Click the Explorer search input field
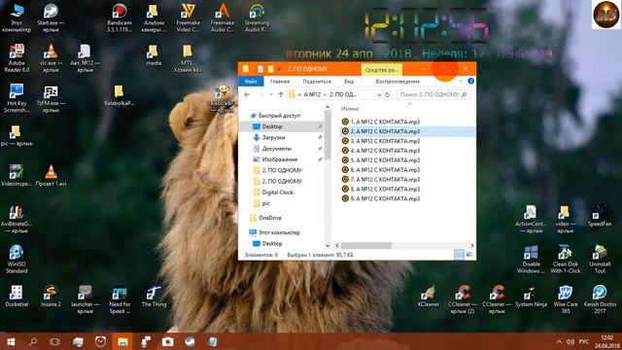Image resolution: width=622 pixels, height=350 pixels. tap(430, 94)
